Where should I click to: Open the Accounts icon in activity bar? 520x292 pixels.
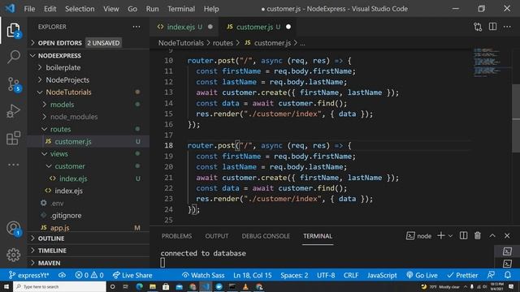[x=14, y=229]
